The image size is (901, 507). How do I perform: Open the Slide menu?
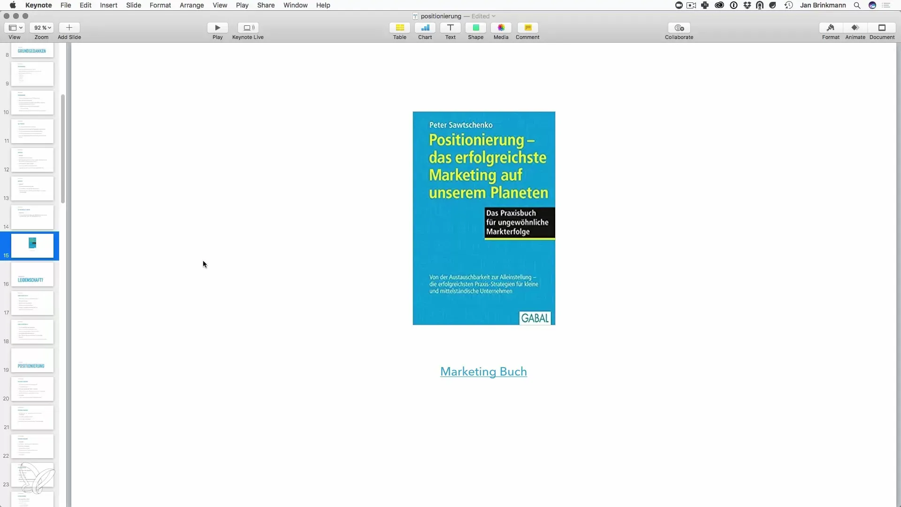[134, 5]
